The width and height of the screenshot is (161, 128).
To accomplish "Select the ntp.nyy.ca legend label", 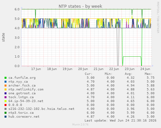I will click(x=18, y=82).
